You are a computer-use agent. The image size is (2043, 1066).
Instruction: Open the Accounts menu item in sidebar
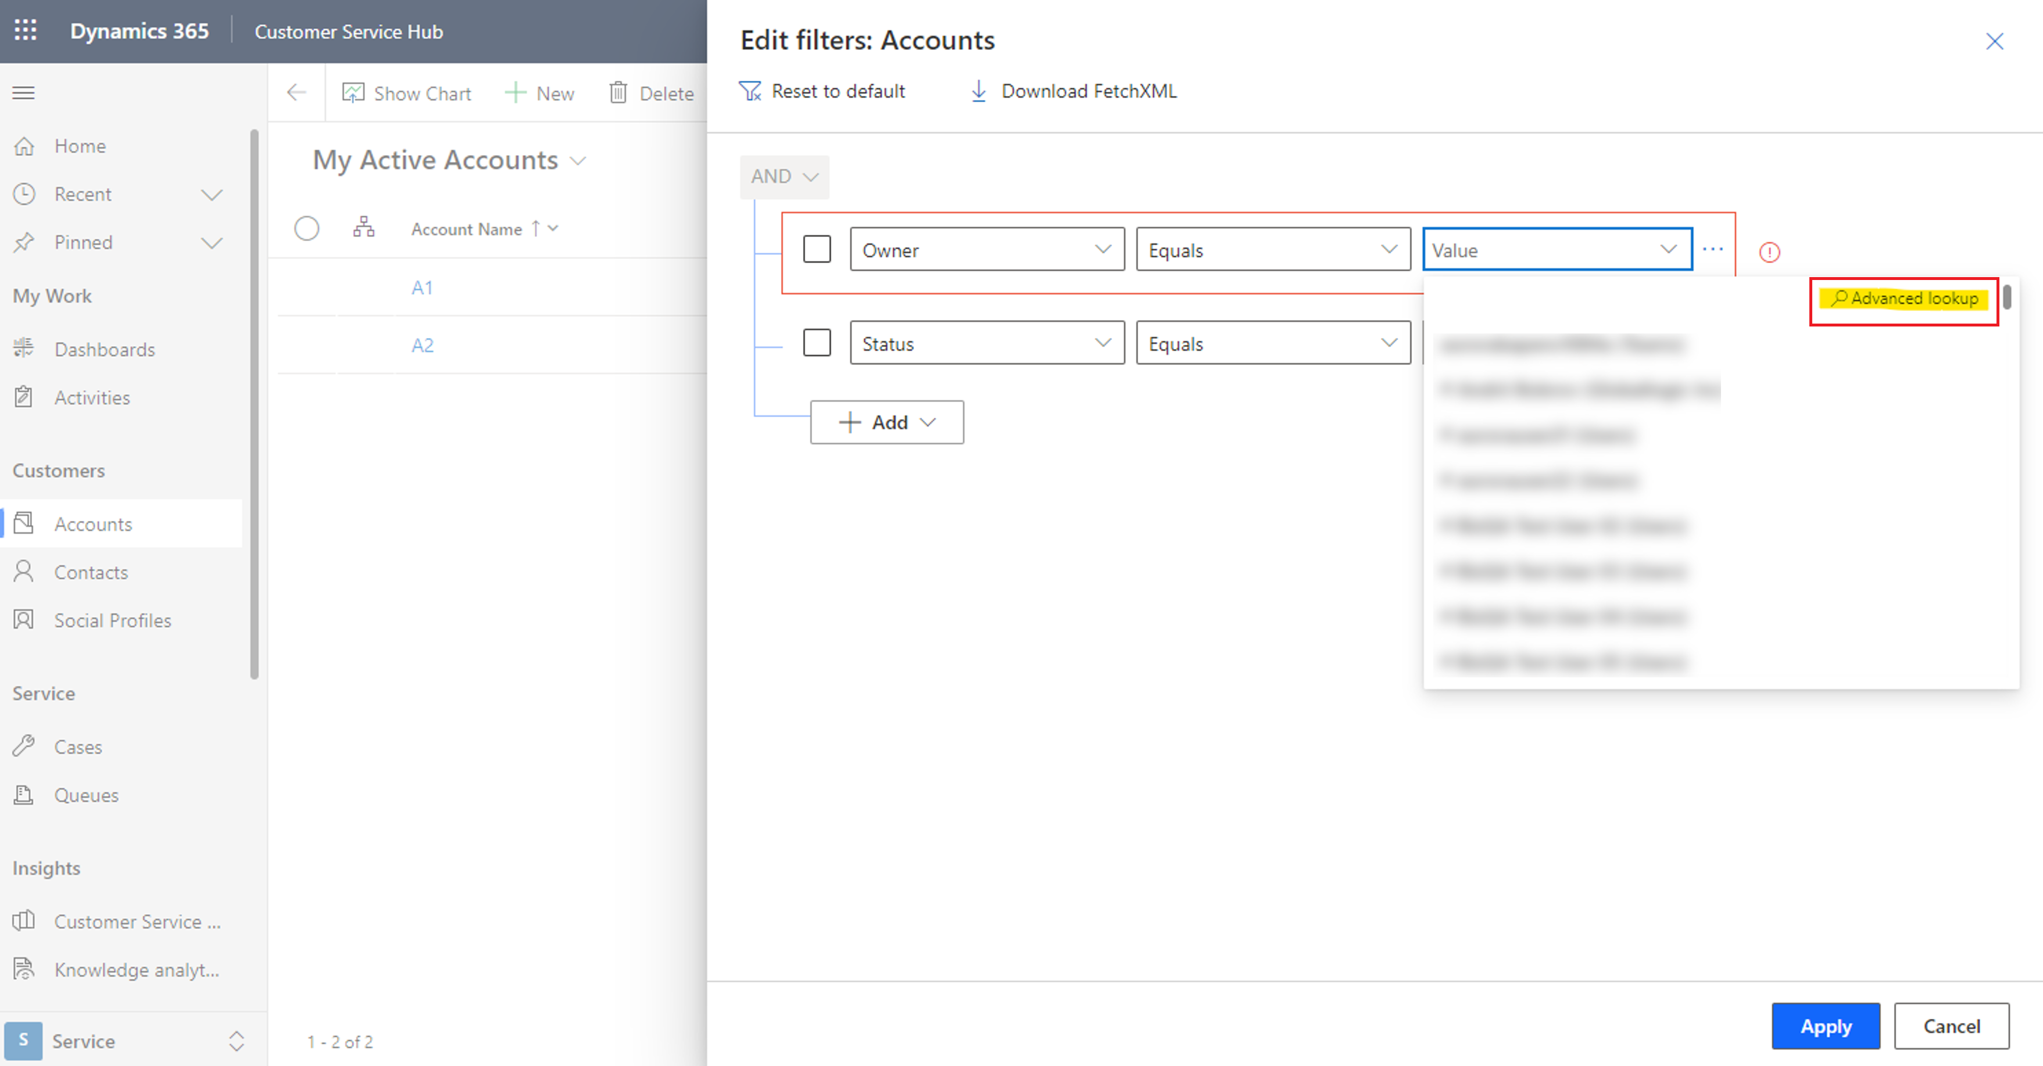tap(92, 524)
